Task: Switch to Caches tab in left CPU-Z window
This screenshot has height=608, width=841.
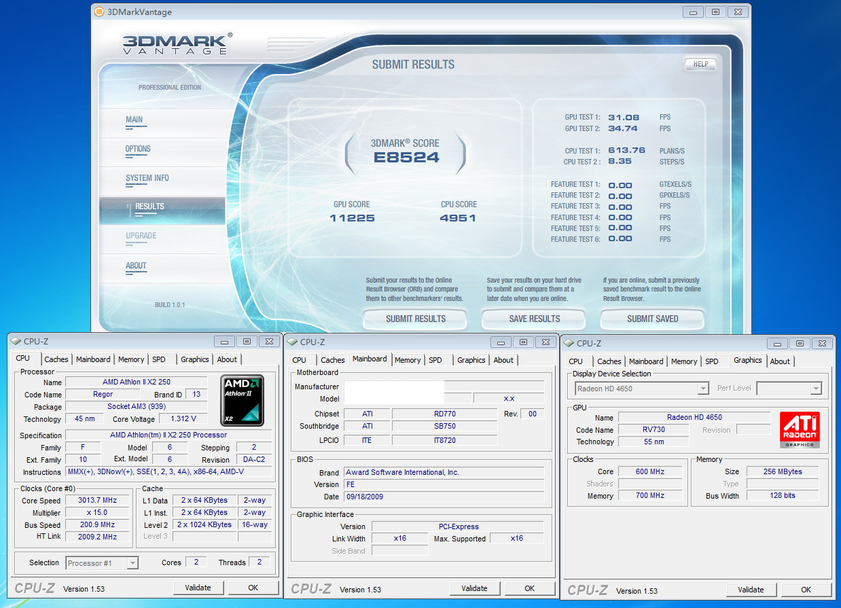Action: (56, 359)
